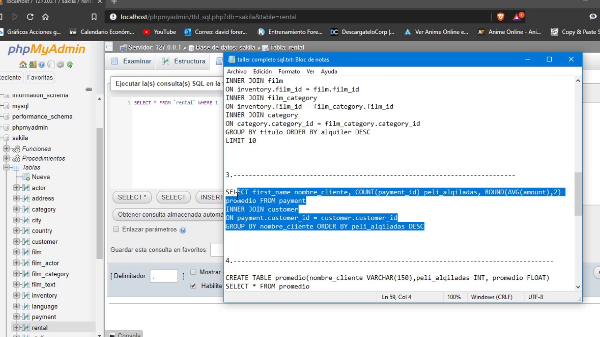Switch to the Estructura tab
Viewport: 600px width, 337px height.
tap(184, 61)
